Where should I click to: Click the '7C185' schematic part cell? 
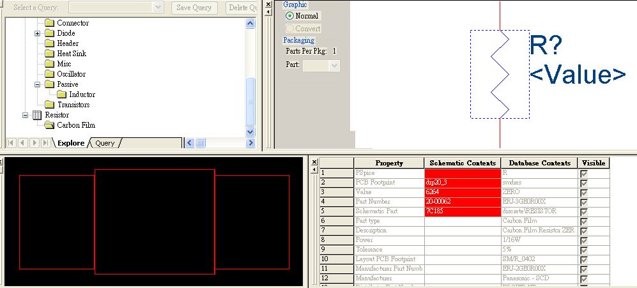click(463, 211)
